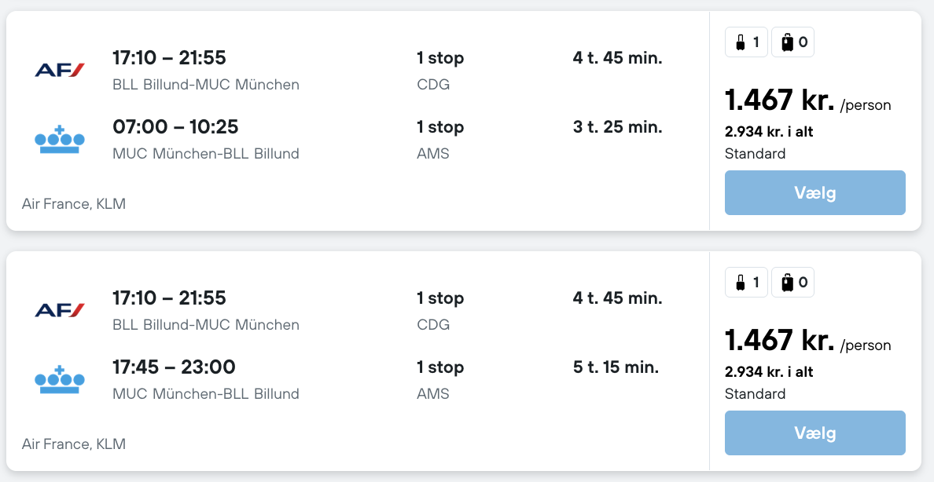Select the carry-on bag badge in the top card

(746, 42)
